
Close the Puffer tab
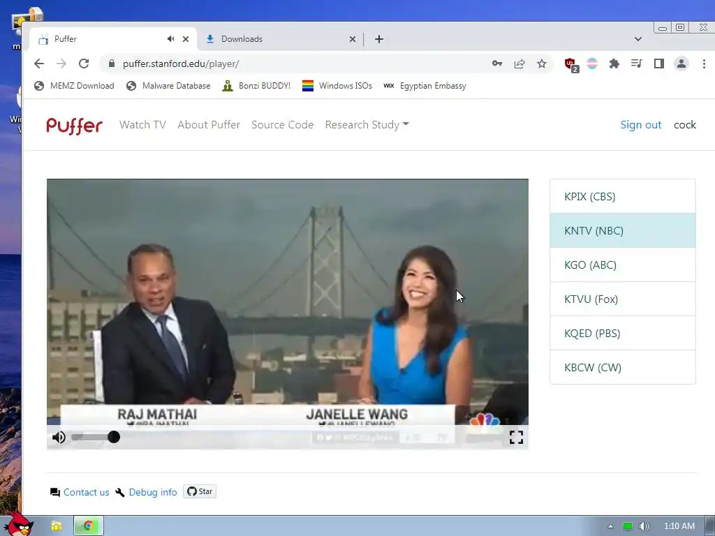(x=186, y=39)
